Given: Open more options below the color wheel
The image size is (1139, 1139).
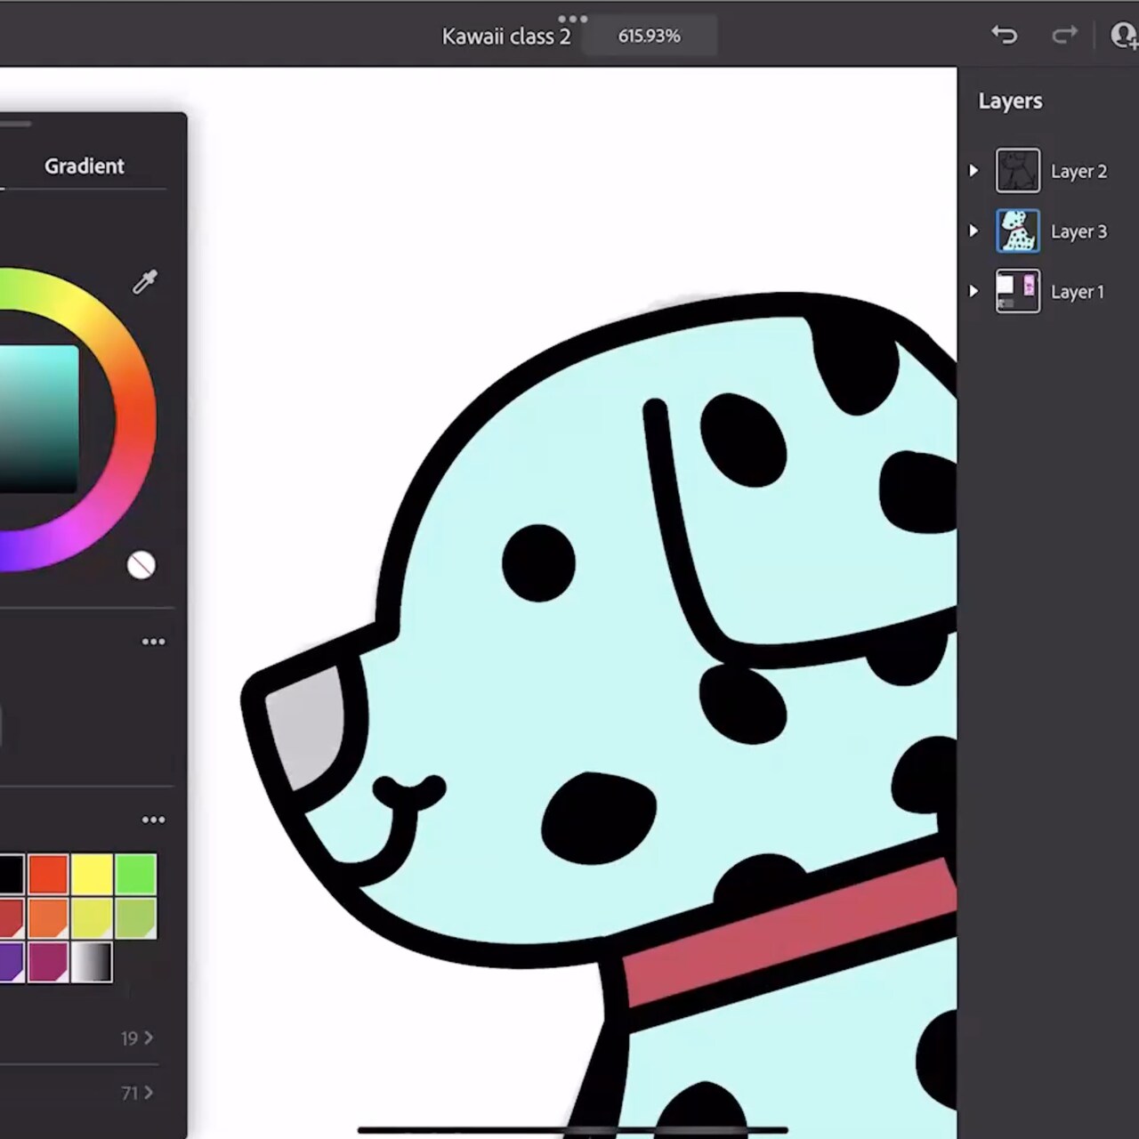Looking at the screenshot, I should point(153,642).
